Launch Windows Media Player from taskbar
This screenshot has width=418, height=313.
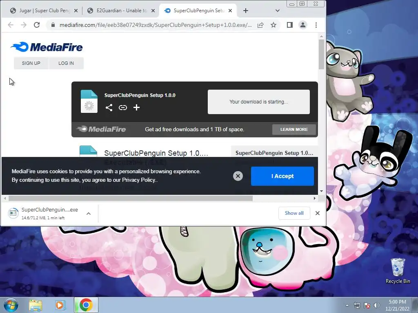[60, 305]
